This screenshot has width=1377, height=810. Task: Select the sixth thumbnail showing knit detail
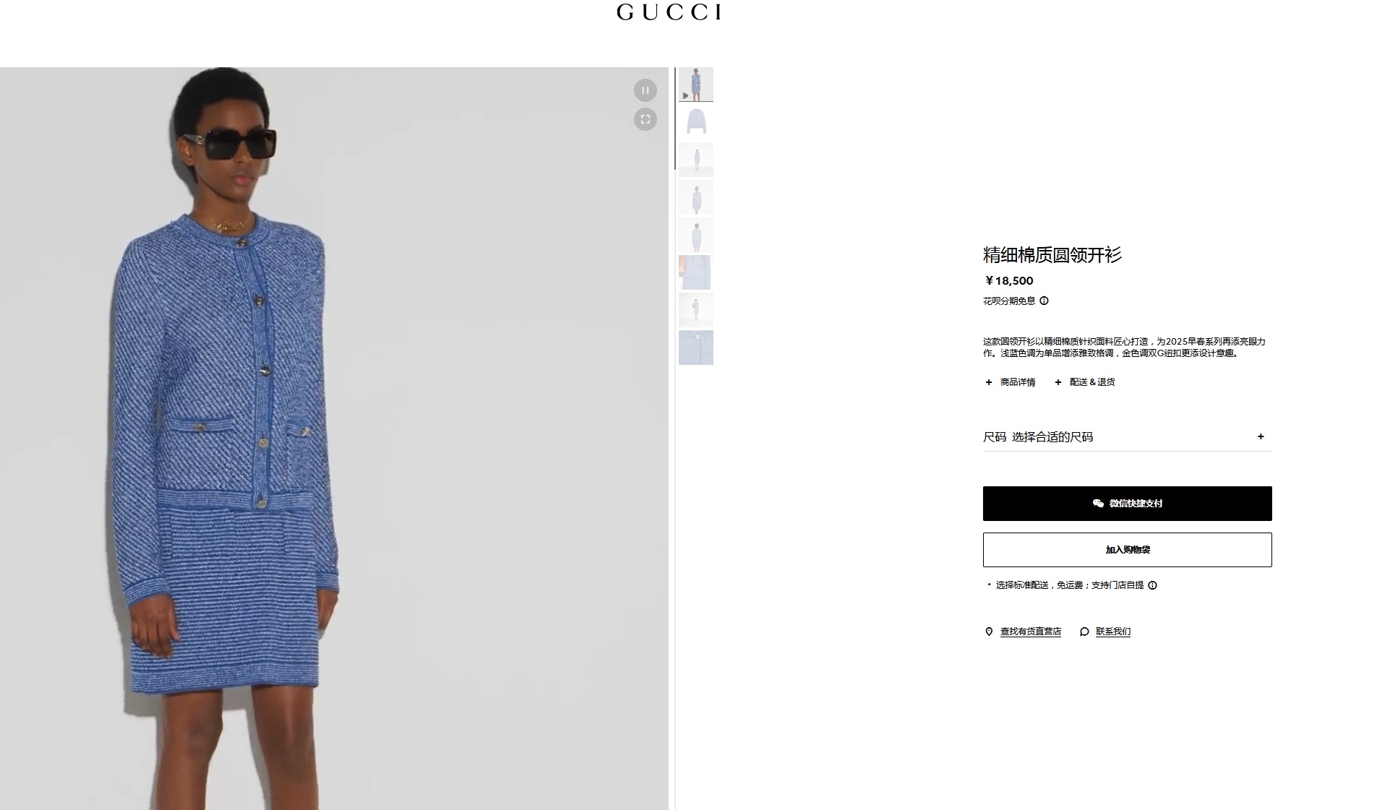point(696,272)
